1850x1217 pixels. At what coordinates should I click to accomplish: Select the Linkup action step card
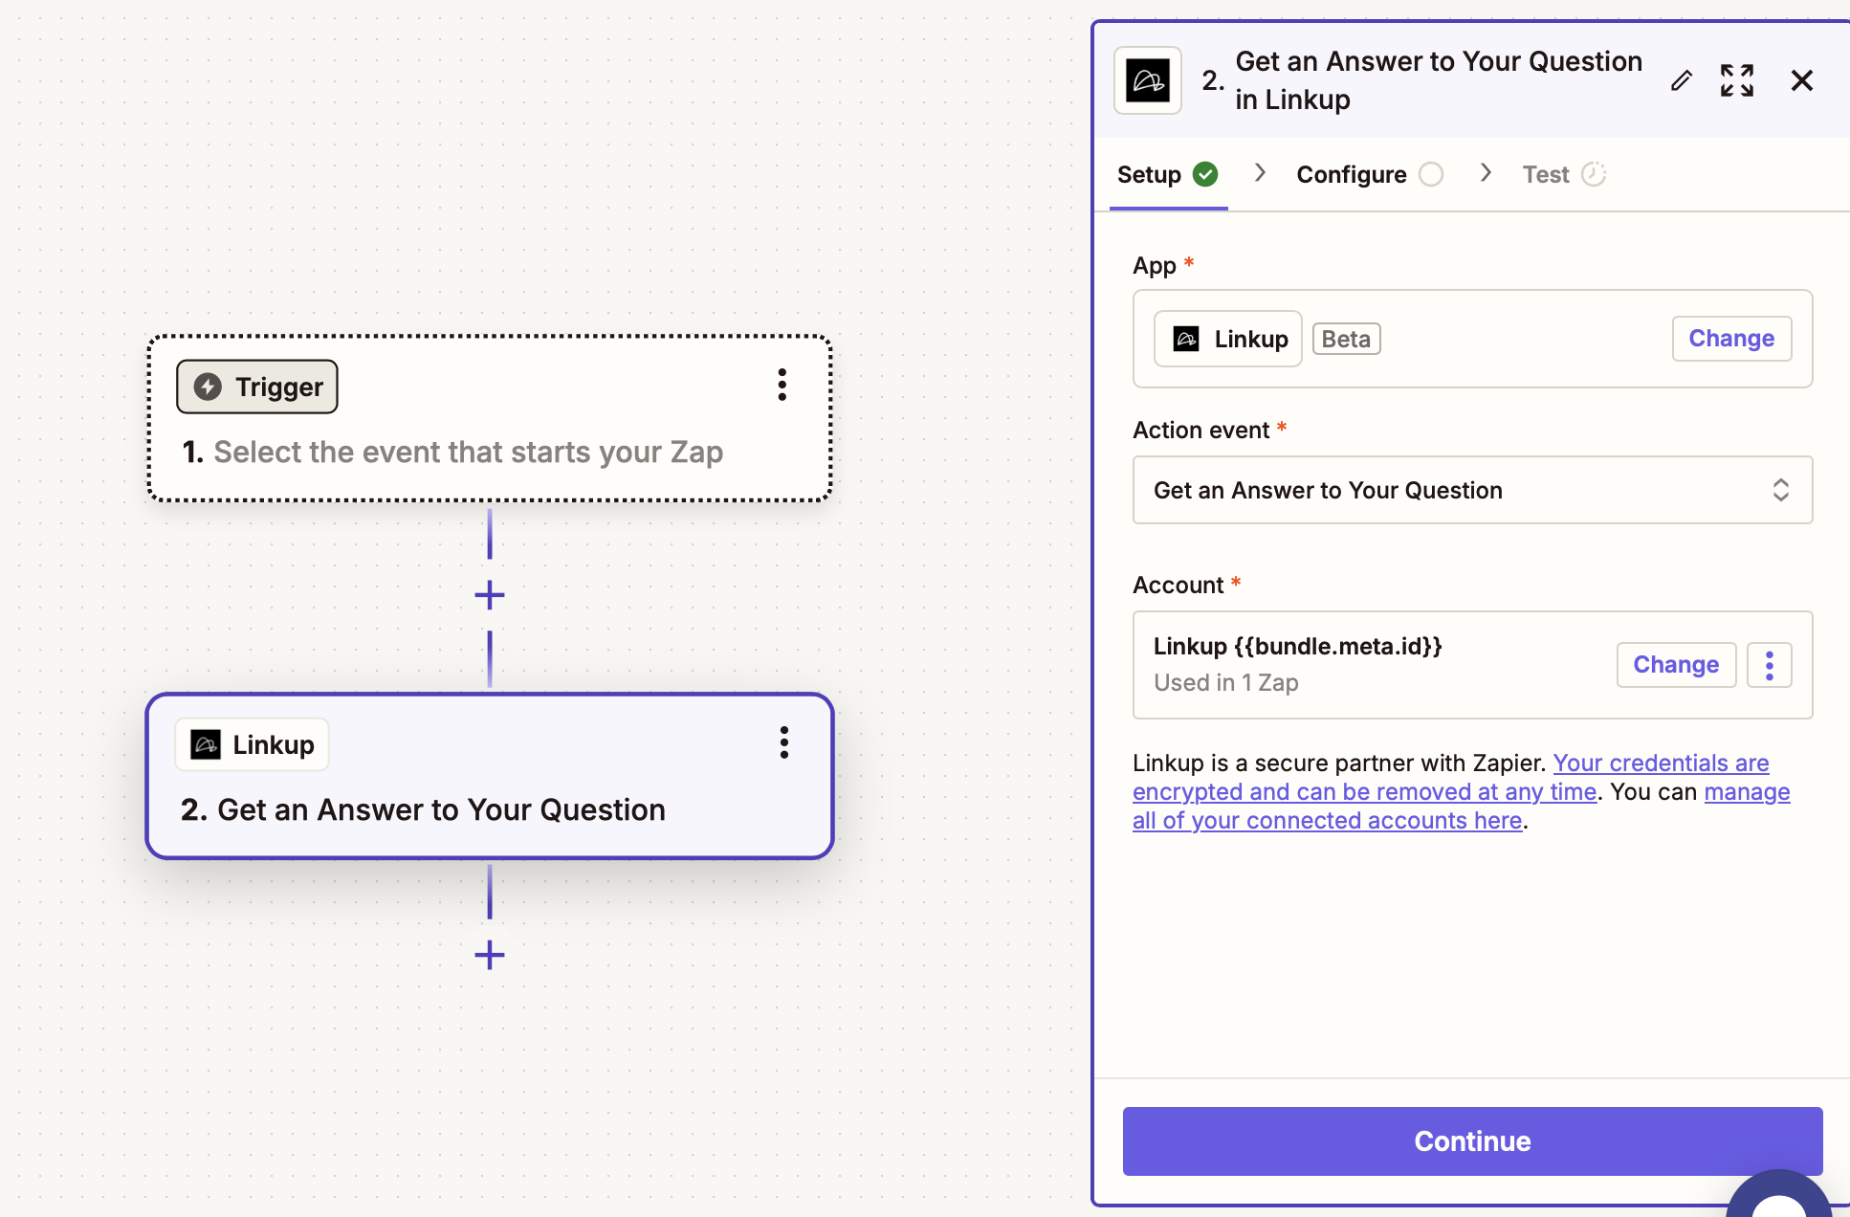(490, 808)
